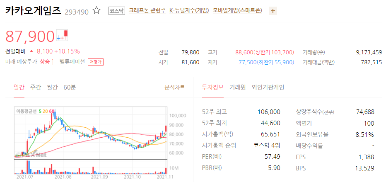Image resolution: width=386 pixels, height=187 pixels.
Task: Click 시가총액 value 65,651
Action: click(270, 134)
